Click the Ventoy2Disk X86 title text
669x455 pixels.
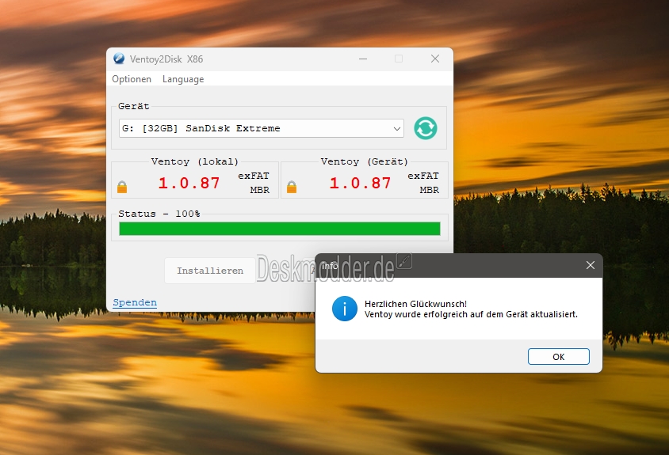166,59
